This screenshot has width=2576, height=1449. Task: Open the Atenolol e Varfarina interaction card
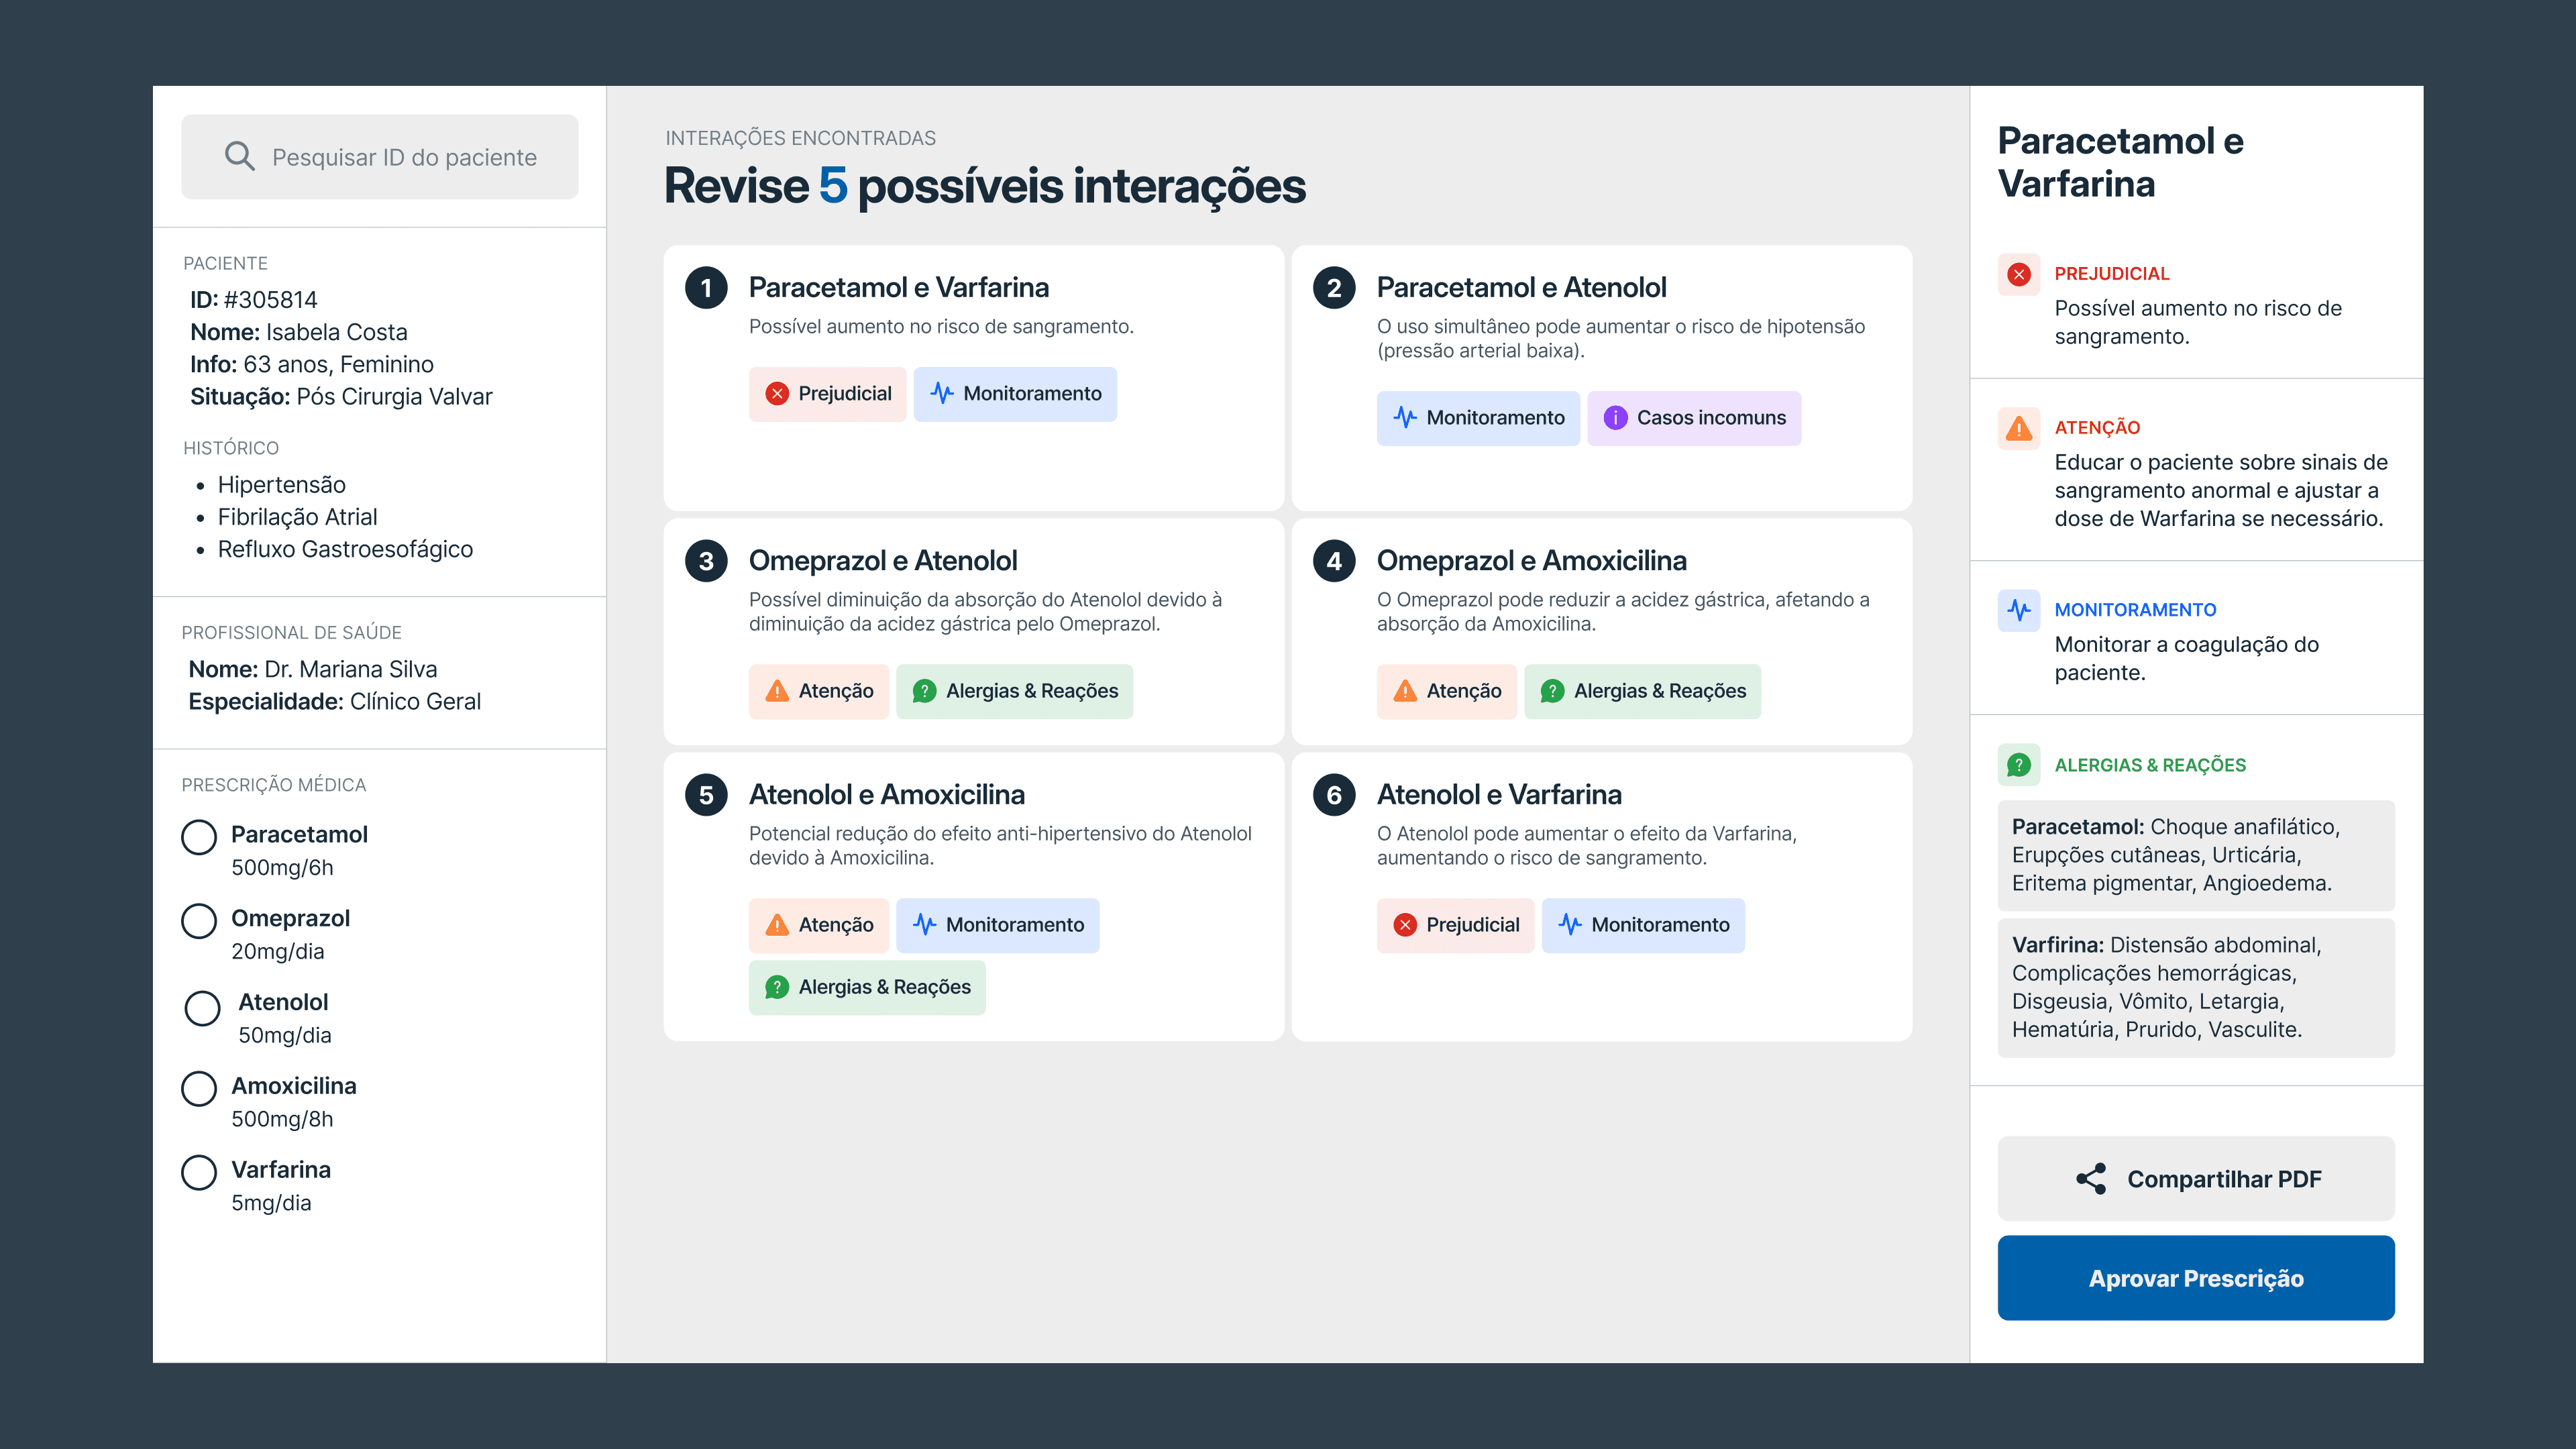1499,795
